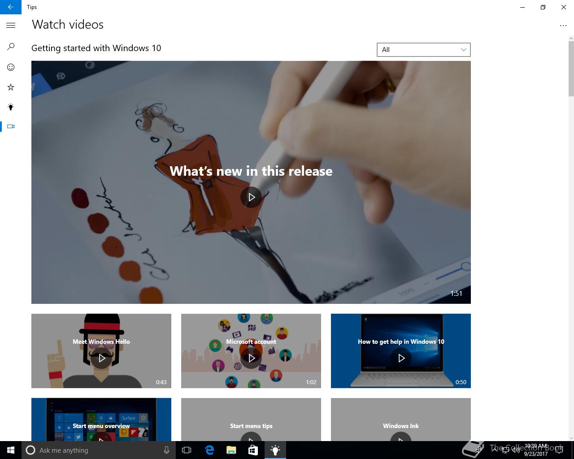The image size is (574, 459).
Task: Open the Windows Start button
Action: 11,450
